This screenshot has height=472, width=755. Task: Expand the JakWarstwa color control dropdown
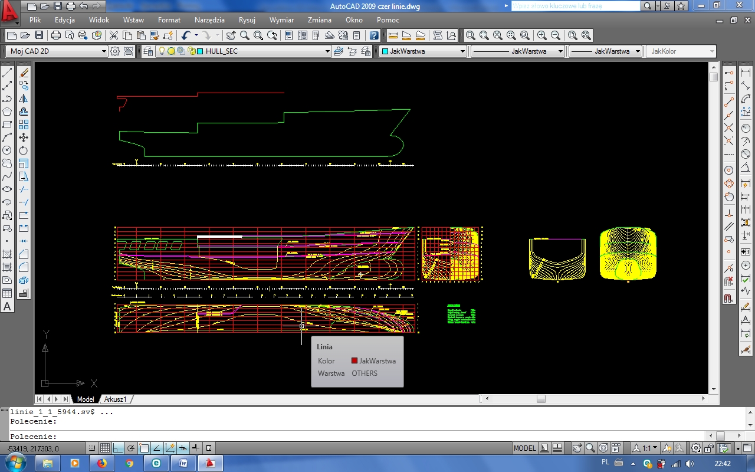(x=462, y=51)
